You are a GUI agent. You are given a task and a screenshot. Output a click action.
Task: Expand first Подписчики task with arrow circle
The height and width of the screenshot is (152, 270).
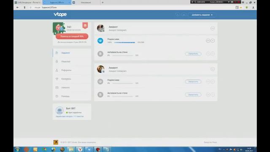click(x=213, y=41)
